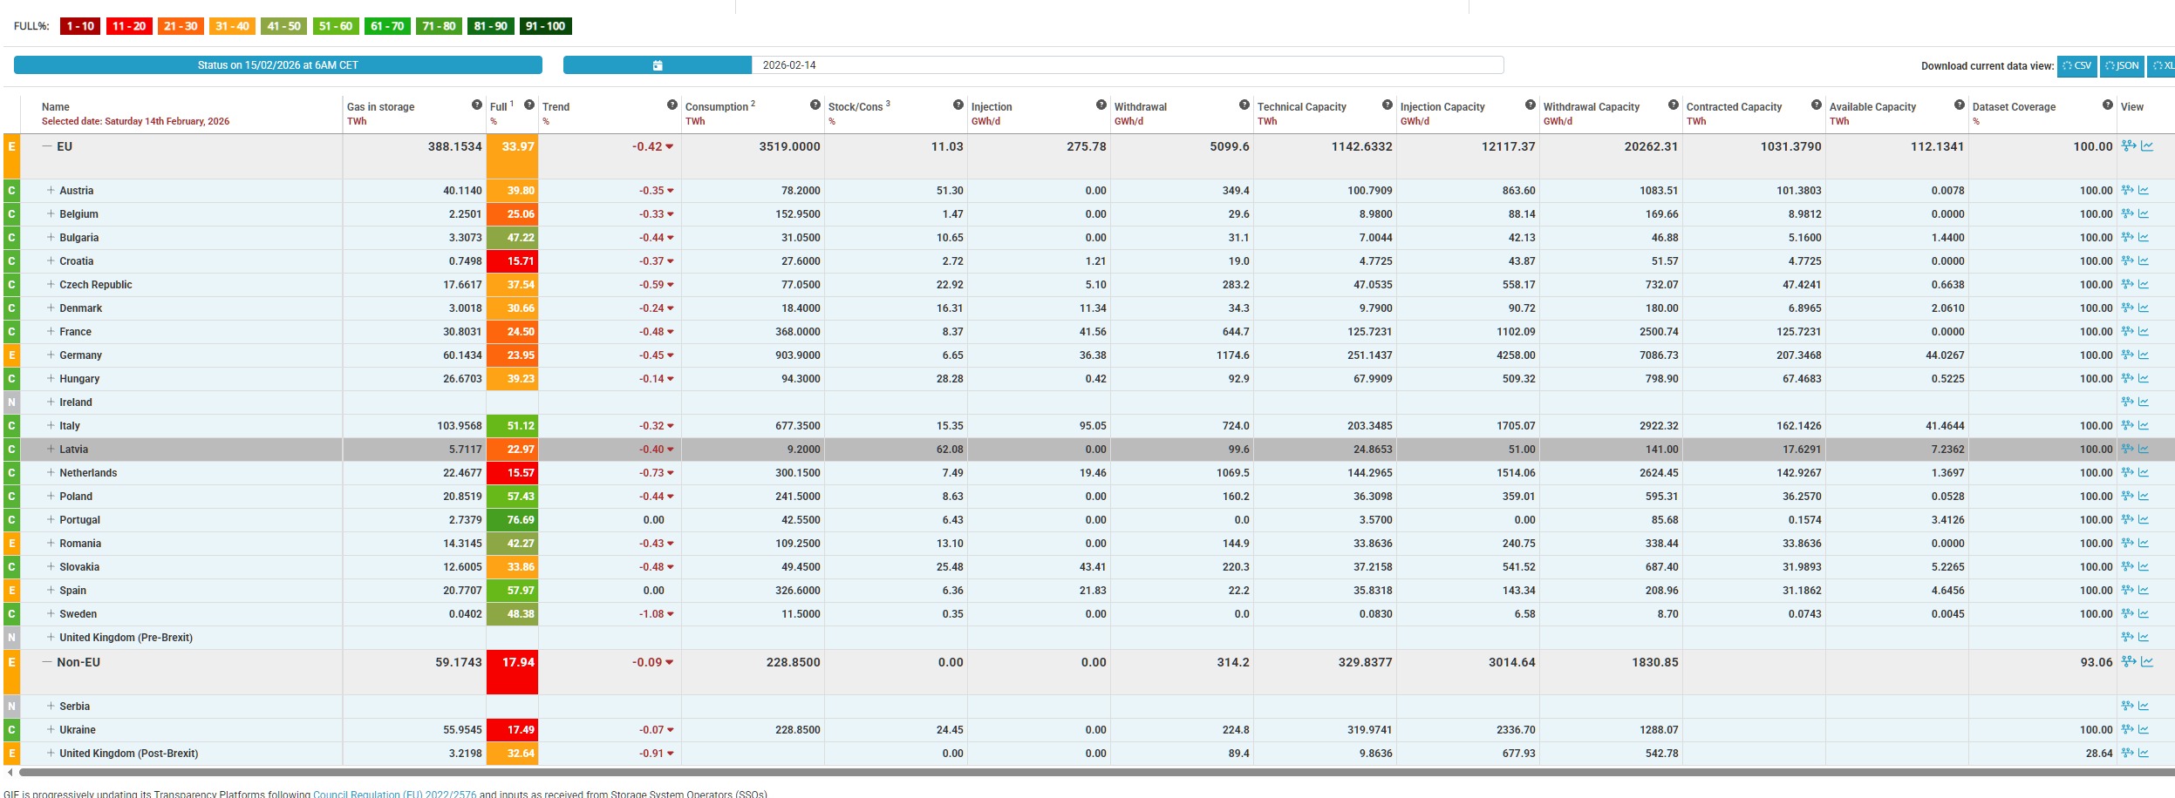Image resolution: width=2175 pixels, height=798 pixels.
Task: Download the data view as JSON
Action: [2122, 66]
